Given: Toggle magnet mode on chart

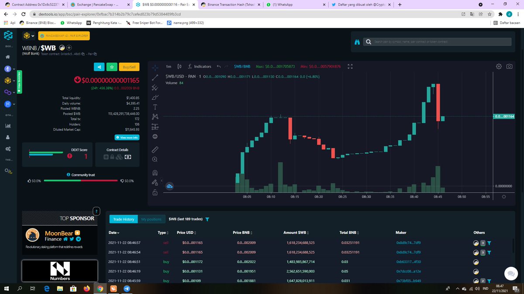Looking at the screenshot, I should [x=155, y=172].
